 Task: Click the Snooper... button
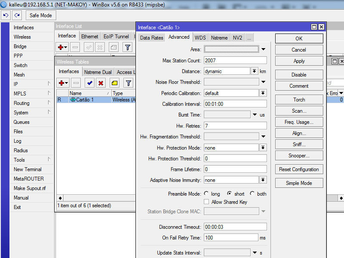pyautogui.click(x=299, y=156)
